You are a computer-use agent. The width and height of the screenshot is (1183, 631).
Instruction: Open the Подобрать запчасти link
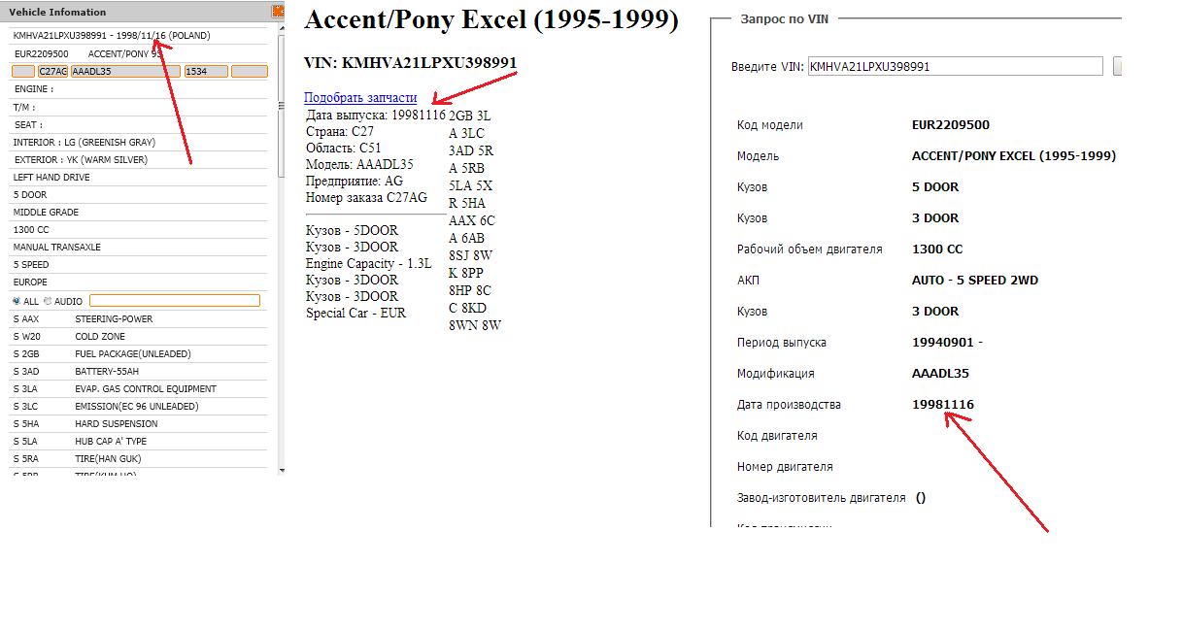click(360, 98)
